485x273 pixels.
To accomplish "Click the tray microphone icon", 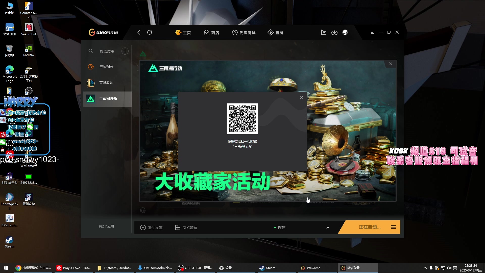I will click(x=431, y=268).
